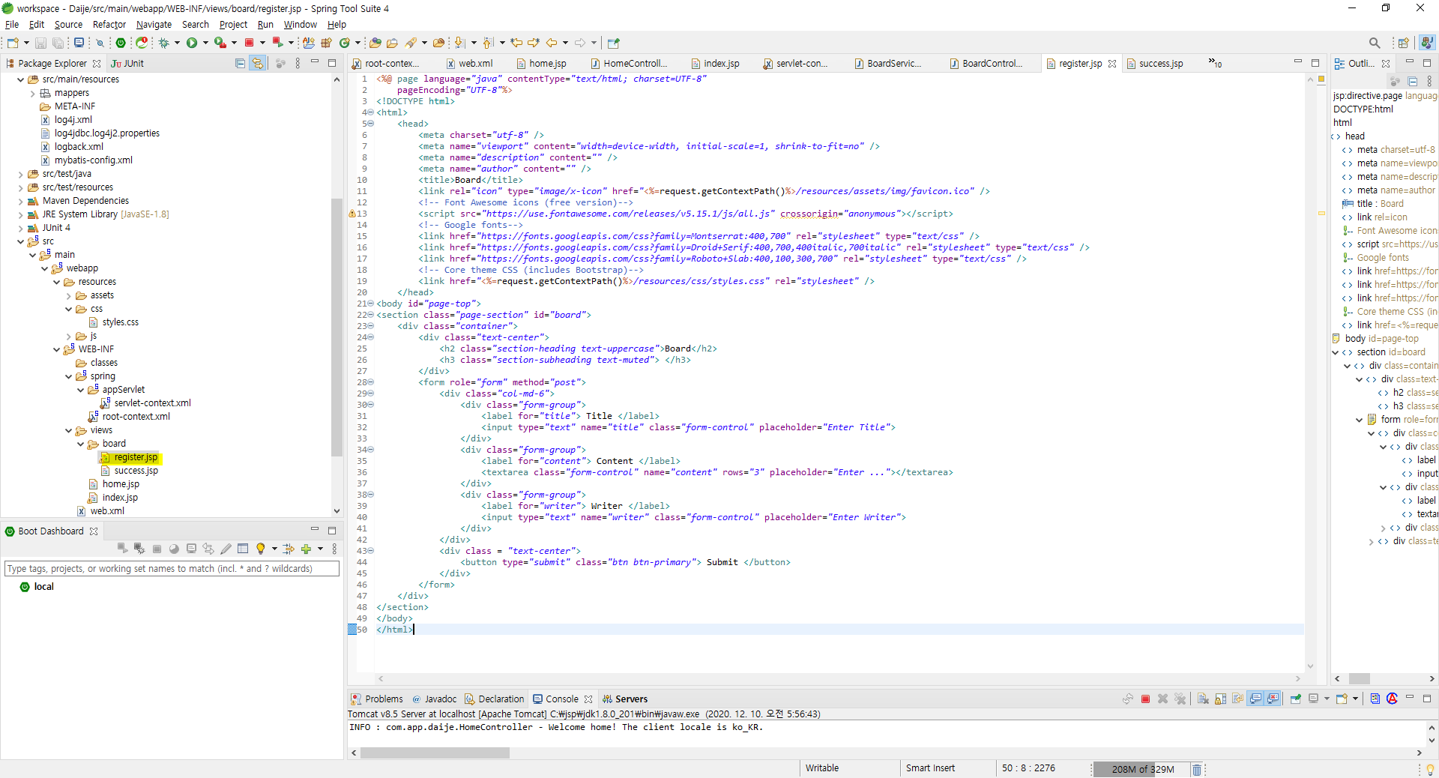The height and width of the screenshot is (778, 1439).
Task: Open the Navigate menu
Action: [154, 24]
